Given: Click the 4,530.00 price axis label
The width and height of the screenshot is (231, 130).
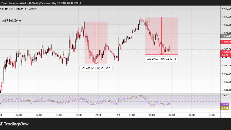Looking at the screenshot, I should pos(226,65).
